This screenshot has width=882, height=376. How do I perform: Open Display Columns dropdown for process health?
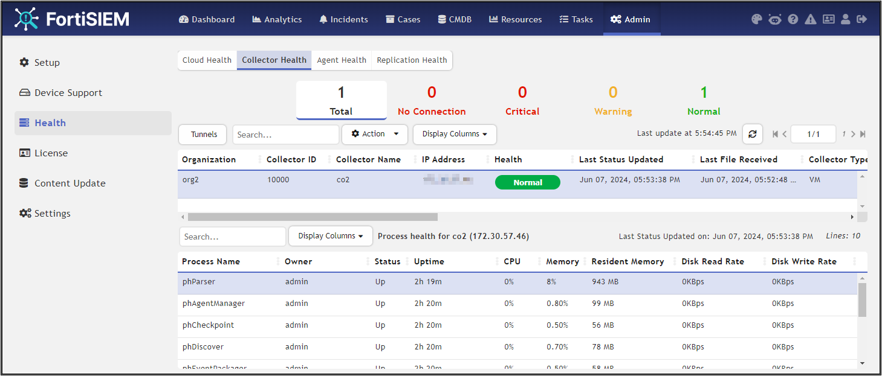pos(330,236)
